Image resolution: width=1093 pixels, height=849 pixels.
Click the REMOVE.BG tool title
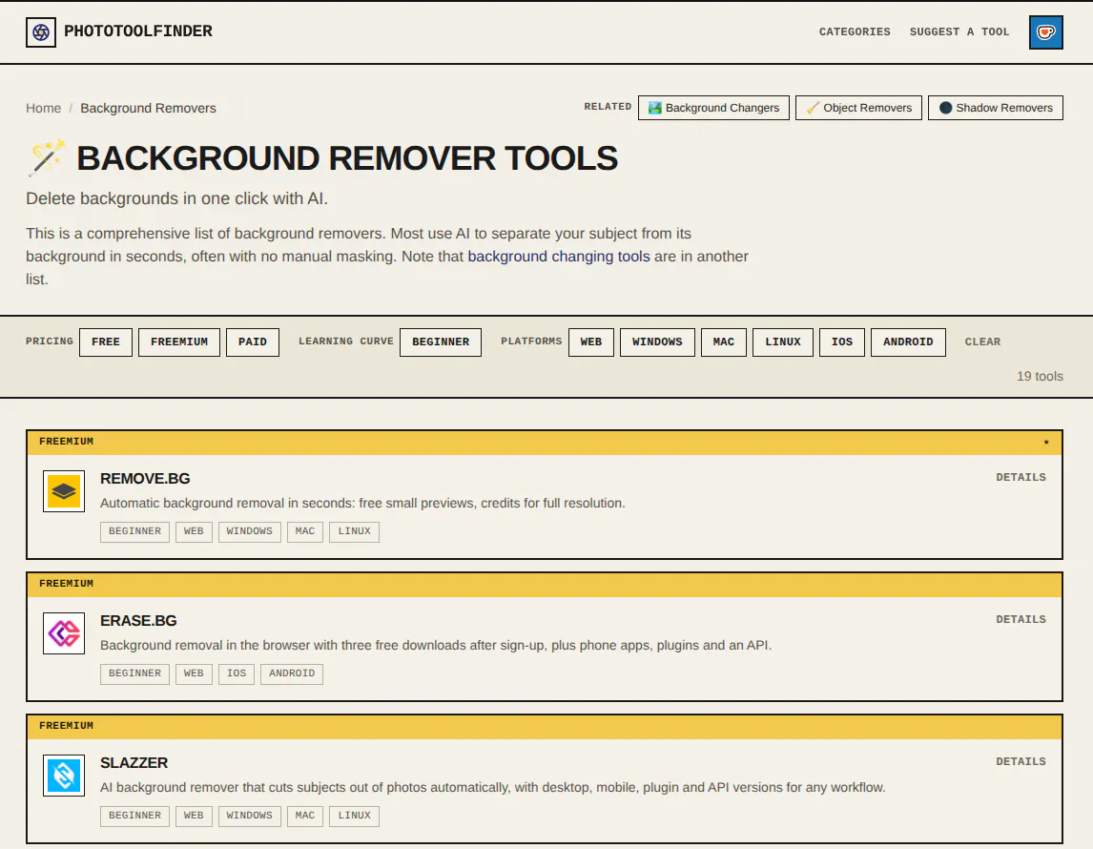tap(145, 479)
